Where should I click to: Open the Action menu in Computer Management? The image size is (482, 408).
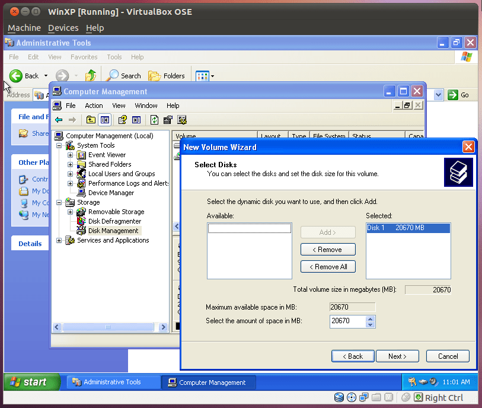94,105
